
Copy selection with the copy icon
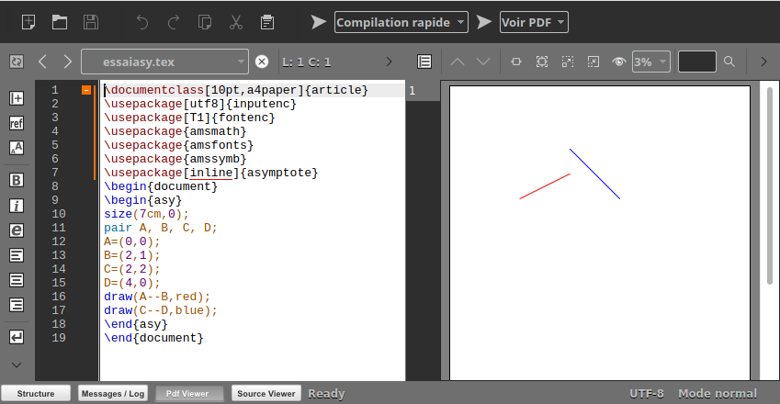click(x=205, y=22)
